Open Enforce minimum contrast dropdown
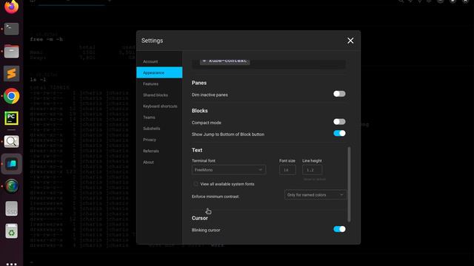This screenshot has width=474, height=266. [315, 195]
